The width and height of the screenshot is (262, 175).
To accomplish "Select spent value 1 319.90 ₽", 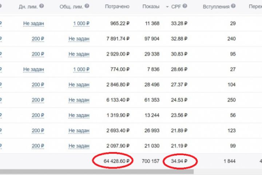I will [118, 115].
